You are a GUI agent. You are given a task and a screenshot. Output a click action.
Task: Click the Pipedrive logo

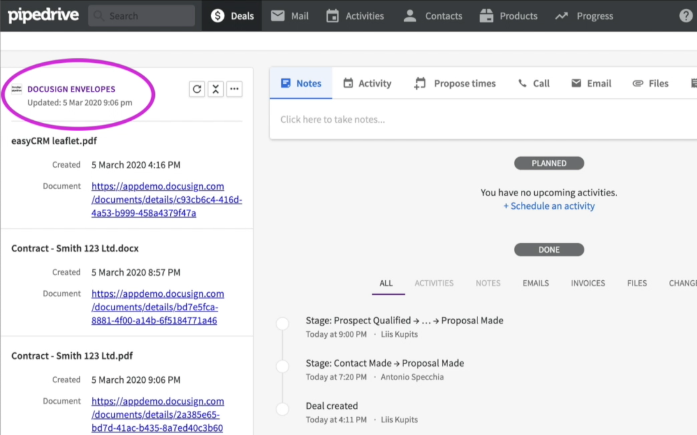coord(43,15)
